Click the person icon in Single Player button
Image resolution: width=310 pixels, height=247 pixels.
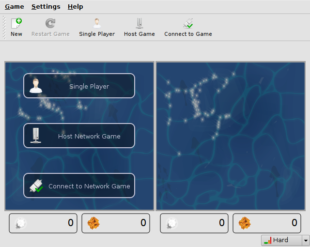(x=35, y=86)
